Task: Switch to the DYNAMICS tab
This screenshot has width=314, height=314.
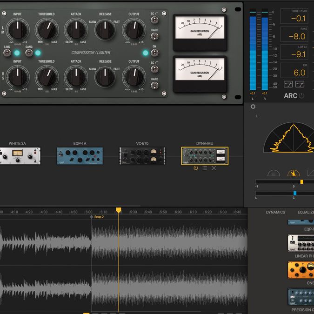Action: [x=275, y=212]
